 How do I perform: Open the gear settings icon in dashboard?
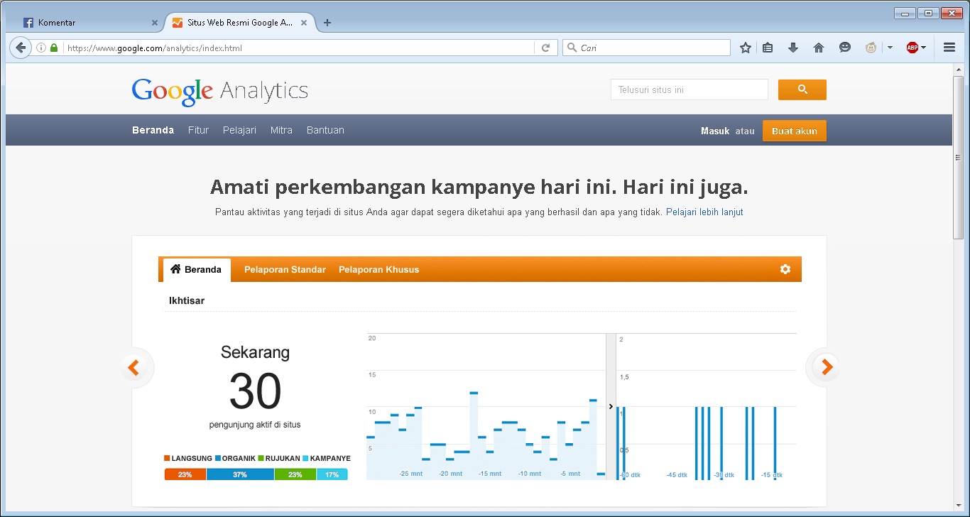[785, 269]
